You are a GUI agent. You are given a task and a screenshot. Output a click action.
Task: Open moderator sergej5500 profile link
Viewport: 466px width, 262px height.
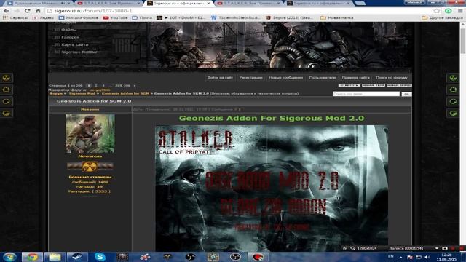[x=100, y=90]
